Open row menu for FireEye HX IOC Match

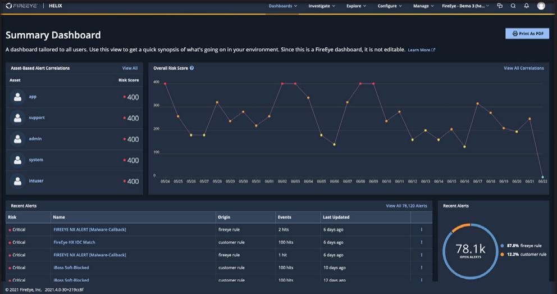[422, 242]
